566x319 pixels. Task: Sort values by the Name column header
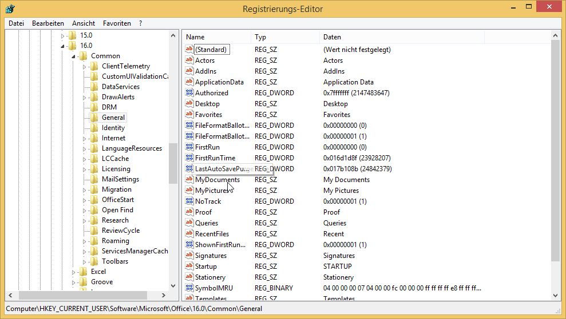pos(216,37)
